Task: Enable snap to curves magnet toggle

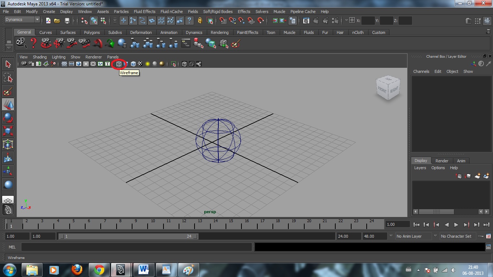Action: (232, 21)
